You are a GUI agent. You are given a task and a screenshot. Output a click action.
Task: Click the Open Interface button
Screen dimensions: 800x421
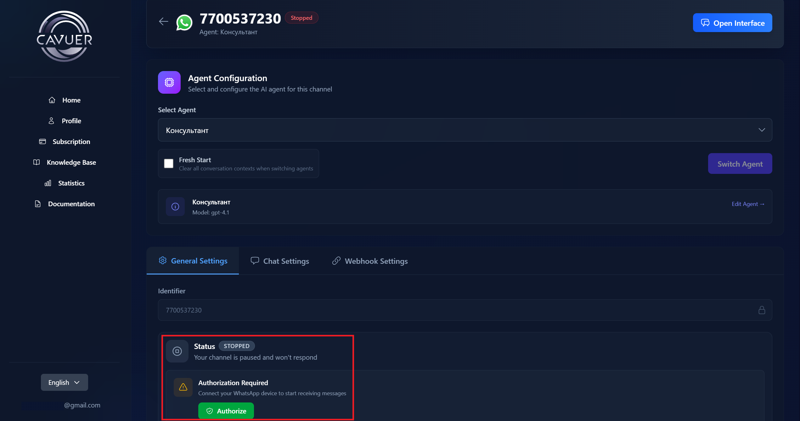point(732,23)
